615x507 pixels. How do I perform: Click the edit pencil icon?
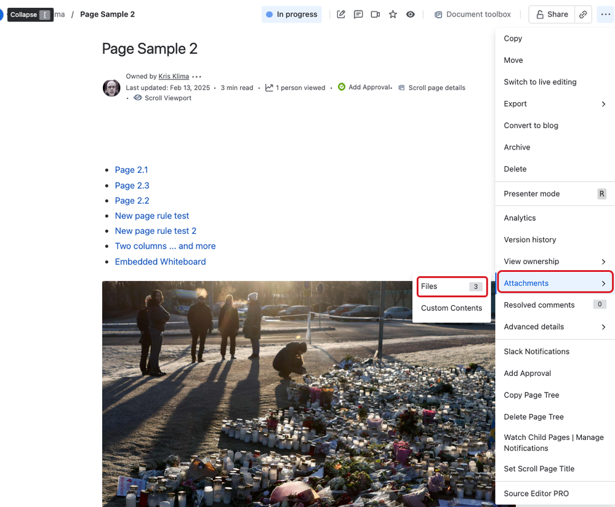(x=341, y=15)
